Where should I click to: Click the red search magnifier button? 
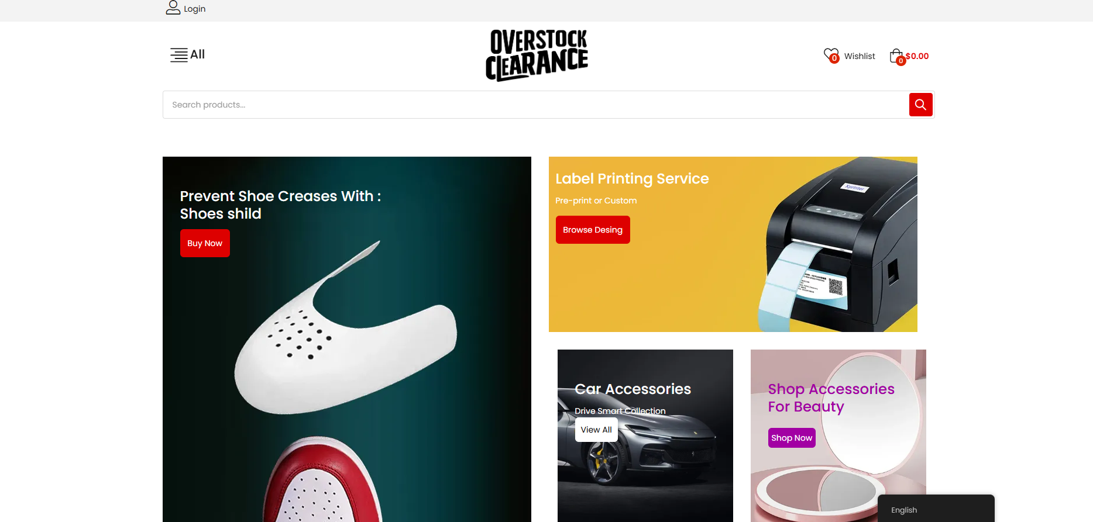point(920,105)
